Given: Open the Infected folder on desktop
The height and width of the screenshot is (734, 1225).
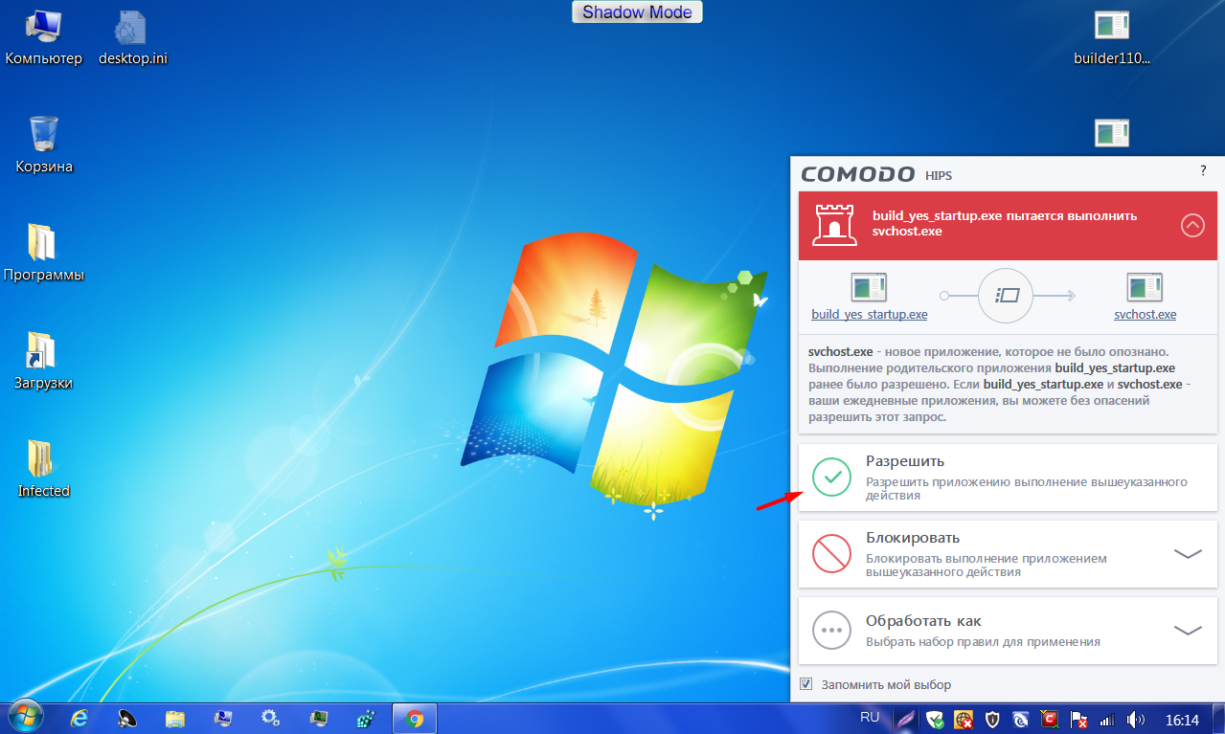Looking at the screenshot, I should point(44,469).
